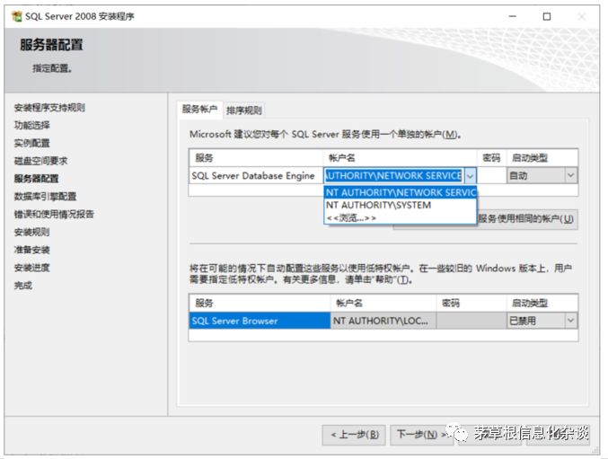This screenshot has height=459, width=608.
Task: Click 数据库引擎配置 in the steps list
Action: [x=46, y=196]
